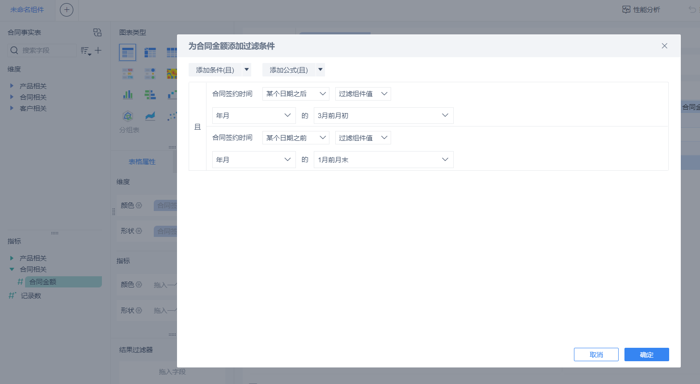Image resolution: width=700 pixels, height=384 pixels.
Task: Select the waterfall chart type icon
Action: [x=172, y=94]
